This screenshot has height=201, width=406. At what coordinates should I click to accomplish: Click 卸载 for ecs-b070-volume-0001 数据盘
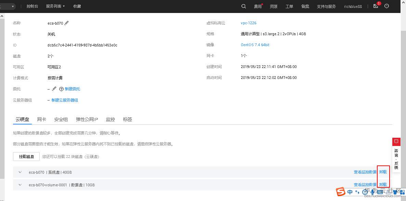tap(383, 185)
